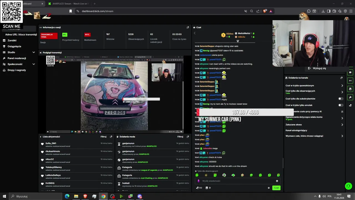
Task: Click Wyloguj się
Action: [319, 68]
